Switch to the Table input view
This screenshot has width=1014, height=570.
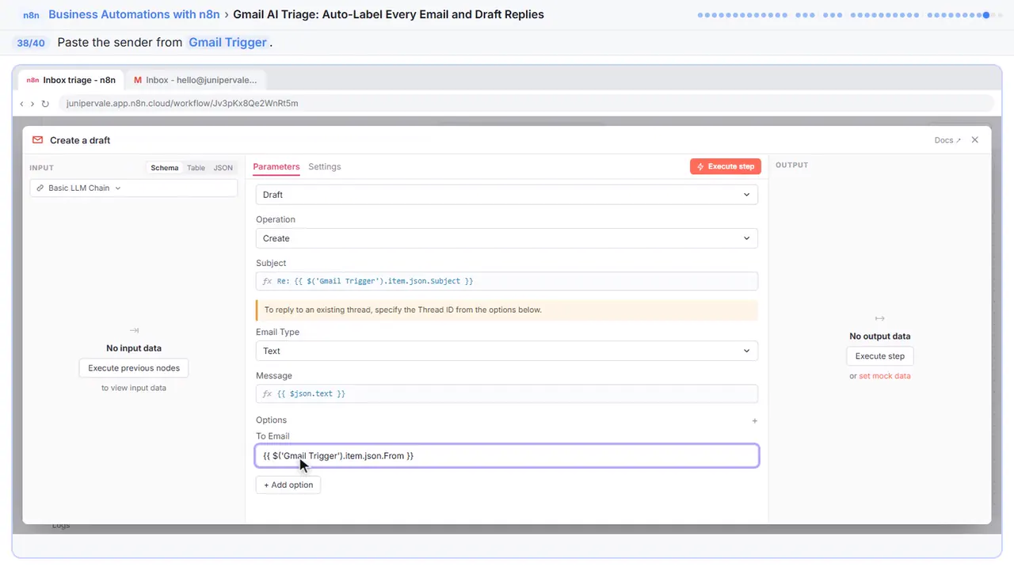tap(196, 168)
